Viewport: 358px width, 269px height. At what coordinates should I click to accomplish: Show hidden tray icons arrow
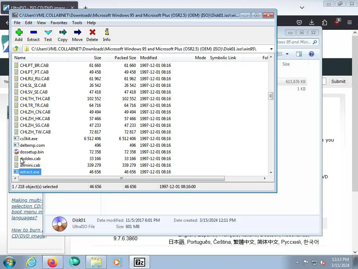point(297,262)
